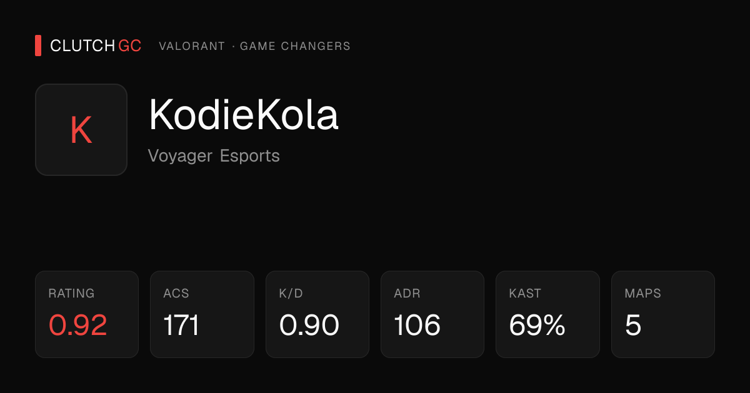This screenshot has height=393, width=750.
Task: Click the 69% KAST value
Action: [537, 325]
